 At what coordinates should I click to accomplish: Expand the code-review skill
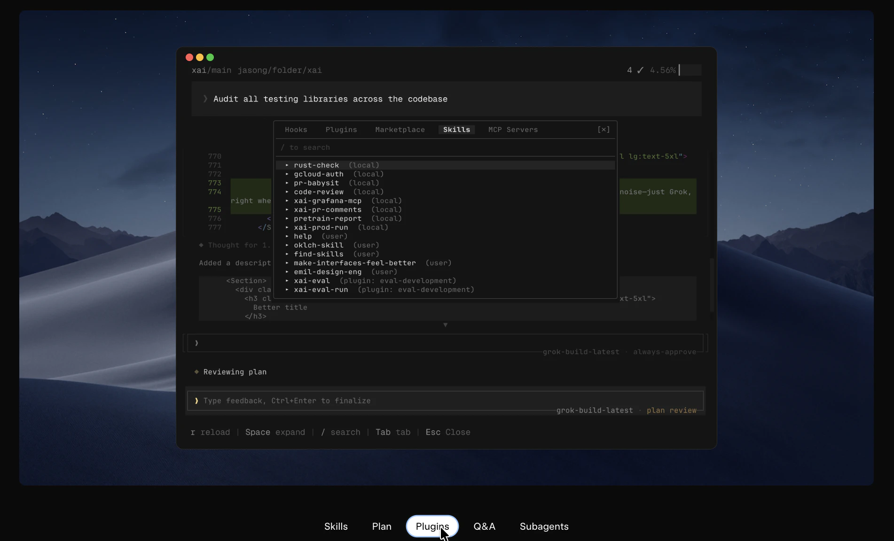tap(445, 192)
